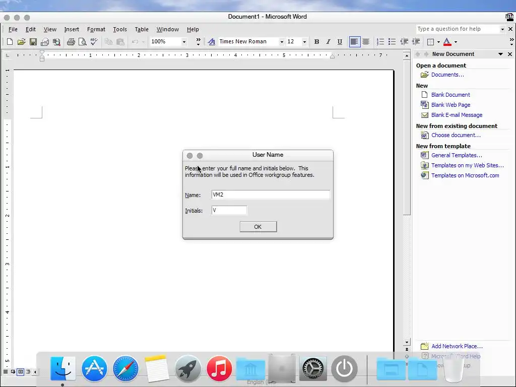Open General Templates... link

[x=457, y=155]
